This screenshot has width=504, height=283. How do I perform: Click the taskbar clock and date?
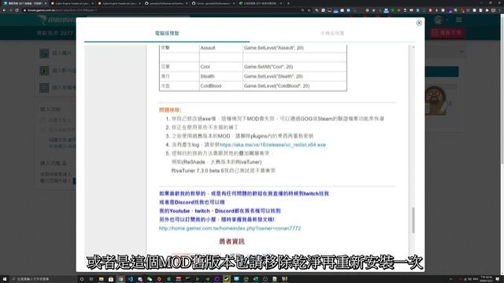pos(487,278)
